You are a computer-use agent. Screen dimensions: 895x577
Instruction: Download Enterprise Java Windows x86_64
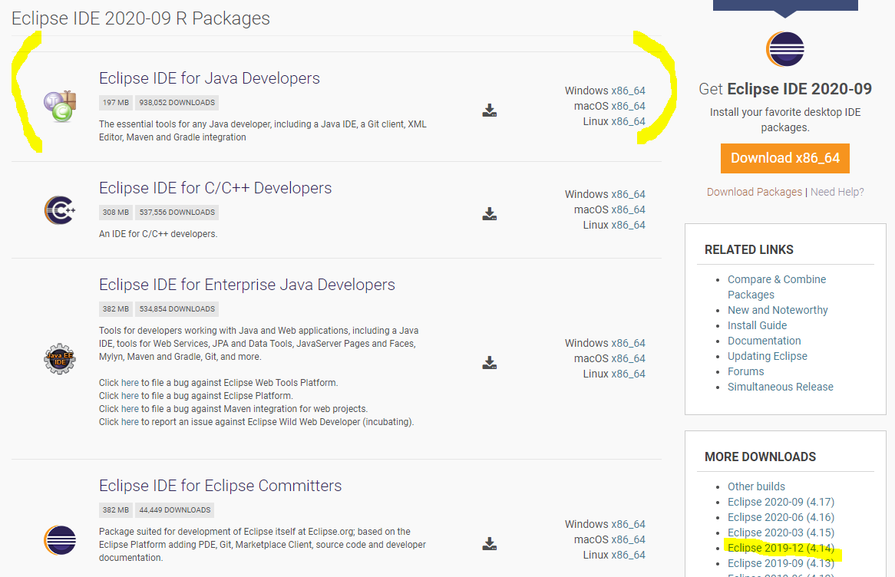(628, 343)
